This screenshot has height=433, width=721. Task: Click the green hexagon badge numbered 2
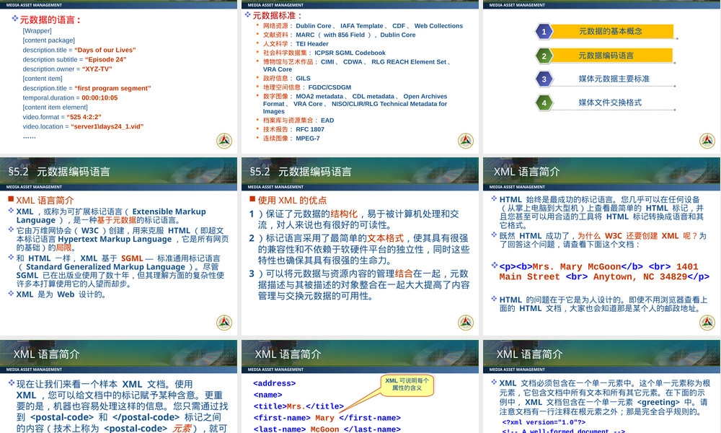pyautogui.click(x=544, y=56)
